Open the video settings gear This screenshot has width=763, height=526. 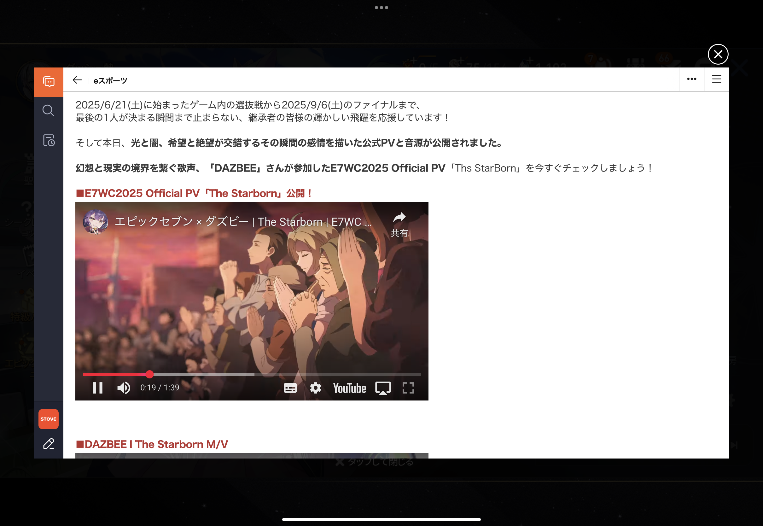316,388
